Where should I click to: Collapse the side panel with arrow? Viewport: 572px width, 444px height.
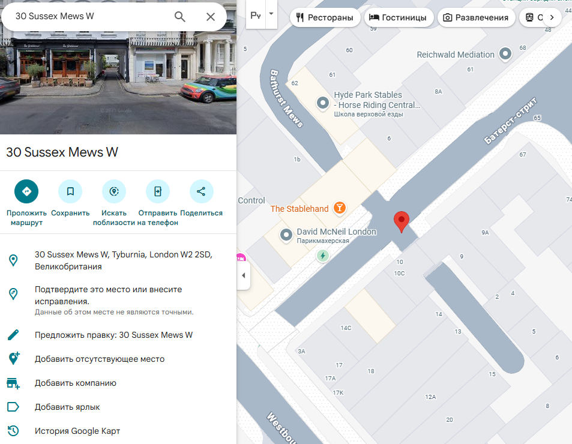[x=243, y=275]
